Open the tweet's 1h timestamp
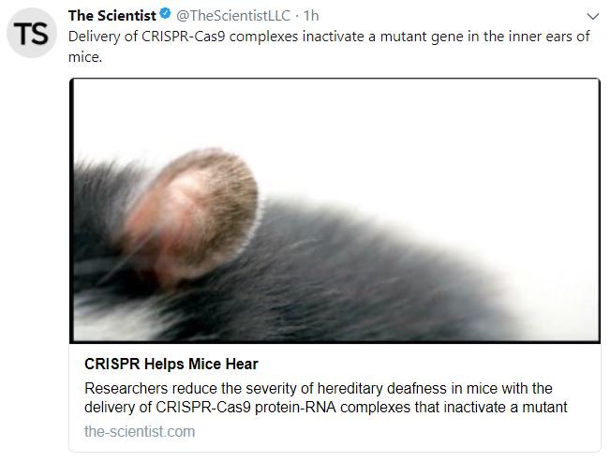Image resolution: width=610 pixels, height=462 pixels. point(311,16)
